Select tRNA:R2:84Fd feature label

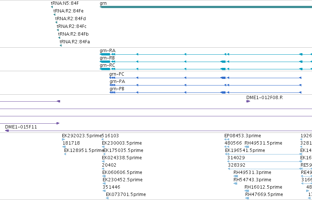70,19
